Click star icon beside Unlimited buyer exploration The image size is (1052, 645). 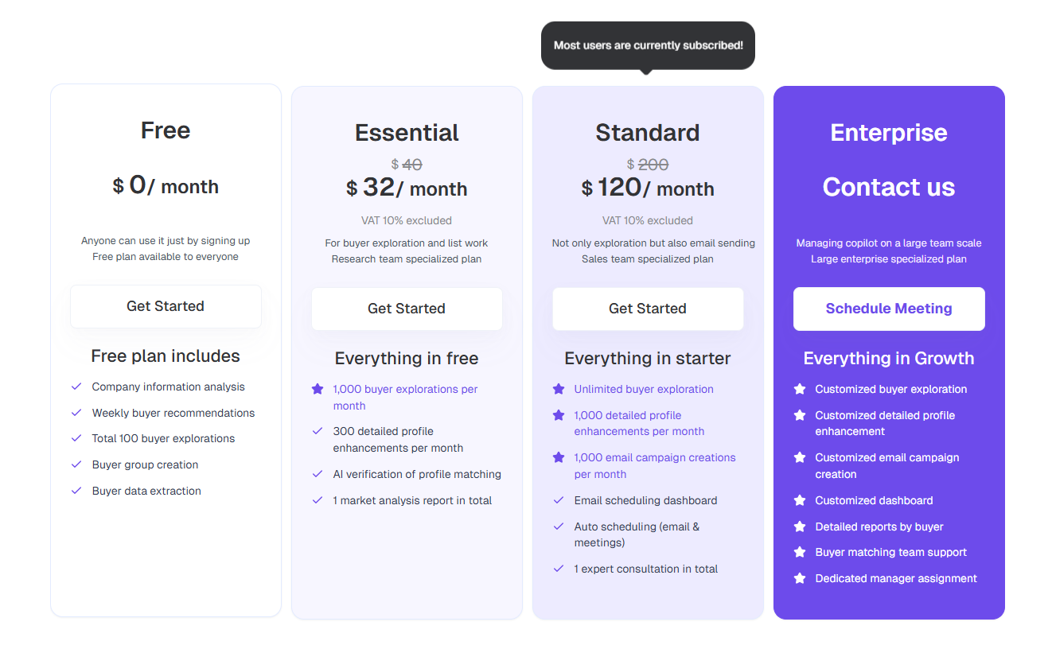coord(559,389)
